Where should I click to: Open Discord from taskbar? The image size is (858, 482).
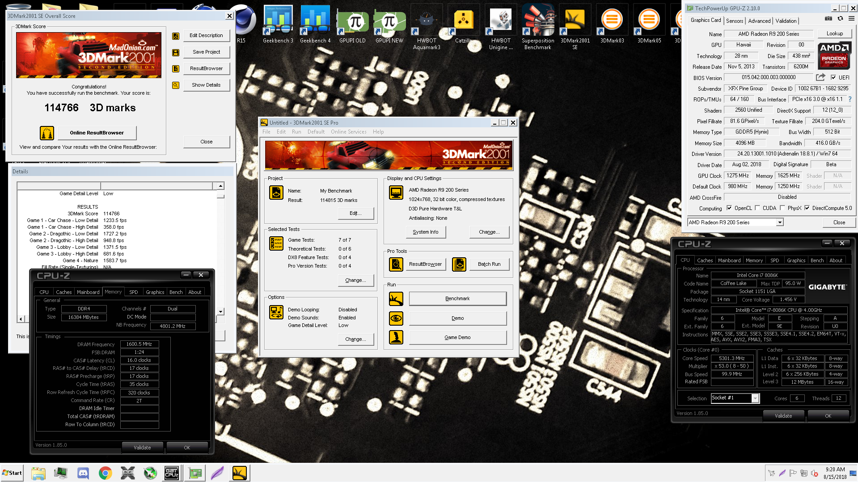click(x=83, y=473)
